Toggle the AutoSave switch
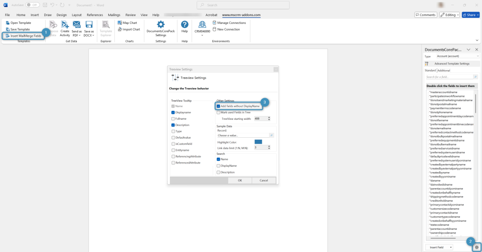 pyautogui.click(x=32, y=5)
